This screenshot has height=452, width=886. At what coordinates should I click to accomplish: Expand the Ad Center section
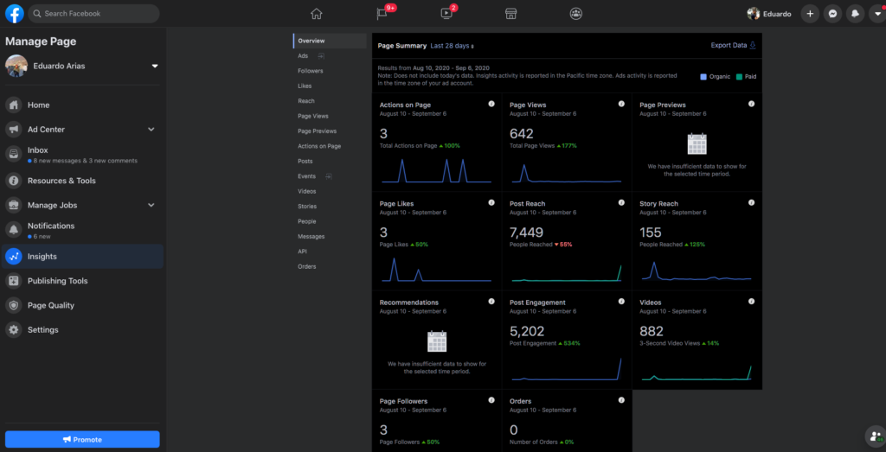tap(151, 130)
